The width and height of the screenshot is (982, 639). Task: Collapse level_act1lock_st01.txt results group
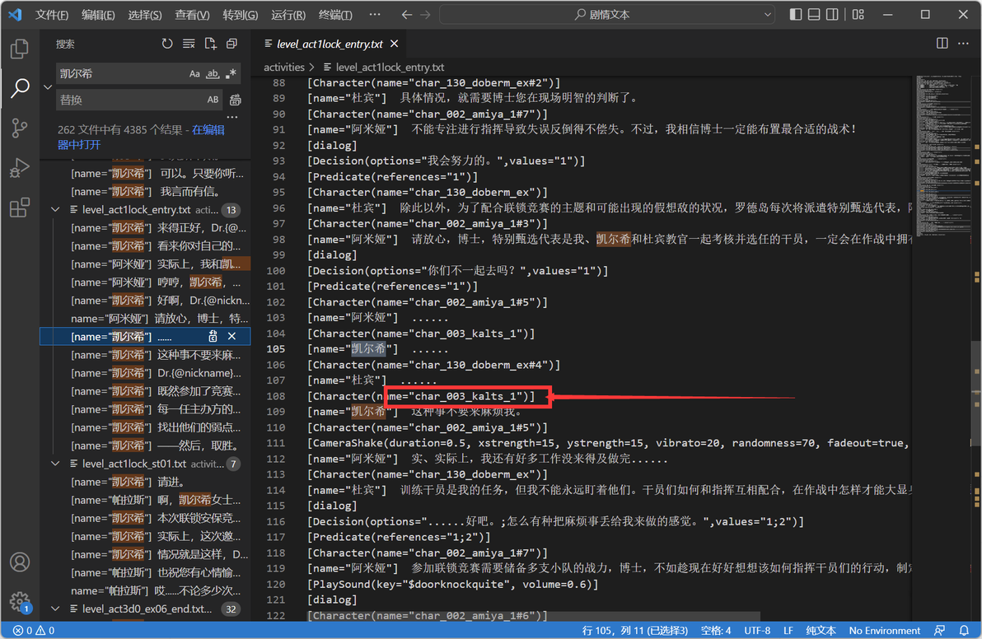click(x=56, y=464)
